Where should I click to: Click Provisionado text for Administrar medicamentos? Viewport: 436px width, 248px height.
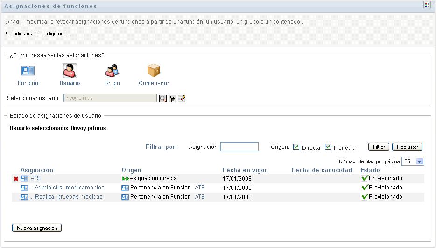[386, 188]
